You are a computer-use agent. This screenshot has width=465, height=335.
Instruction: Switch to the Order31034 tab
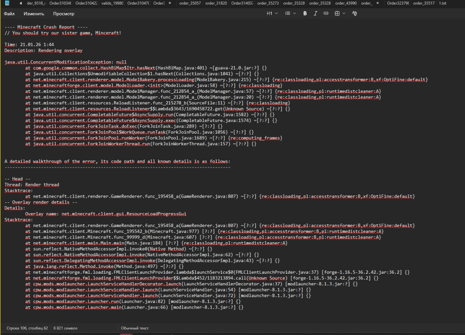[x=60, y=3]
